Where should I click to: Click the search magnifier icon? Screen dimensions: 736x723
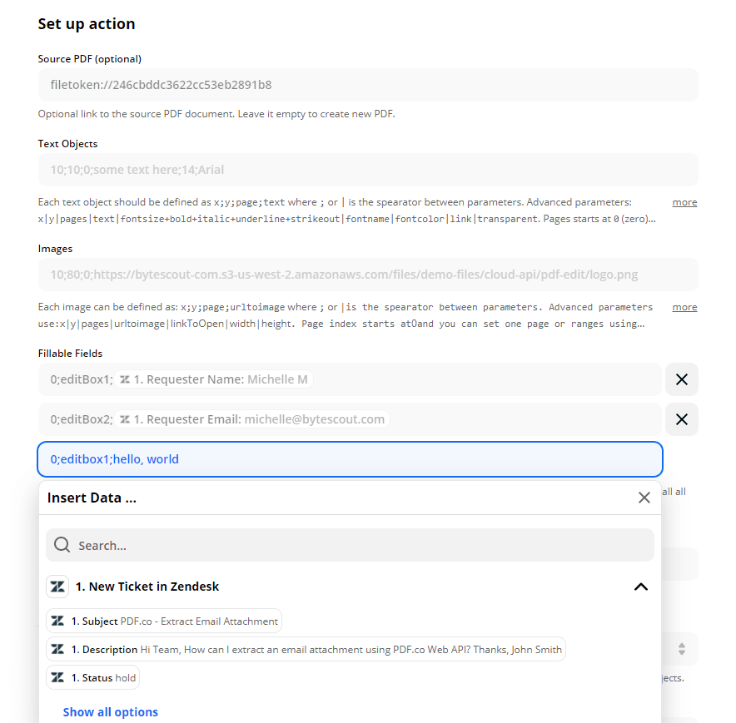point(62,546)
